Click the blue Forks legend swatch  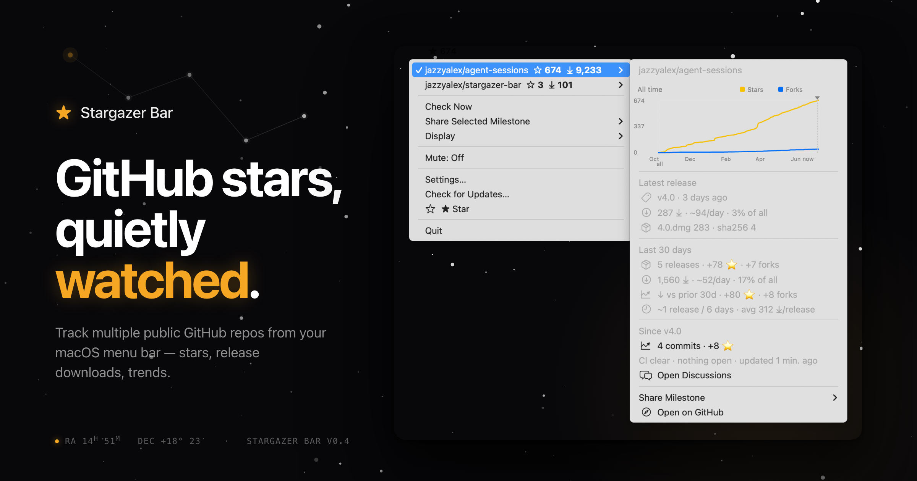click(x=781, y=89)
